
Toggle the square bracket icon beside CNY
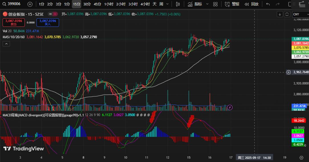(287, 14)
